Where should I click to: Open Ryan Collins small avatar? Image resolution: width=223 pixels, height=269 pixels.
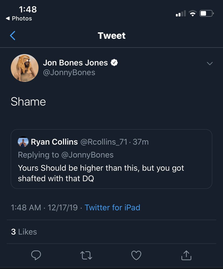pos(23,142)
